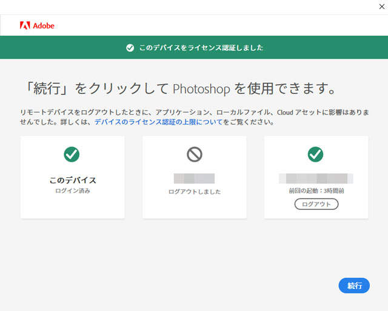Click the banner text このデバイスをライセンス認証しました
This screenshot has height=311, width=388.
tap(201, 48)
